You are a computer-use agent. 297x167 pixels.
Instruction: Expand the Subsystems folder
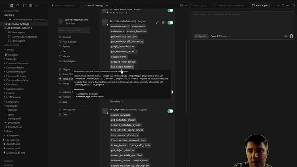13,135
